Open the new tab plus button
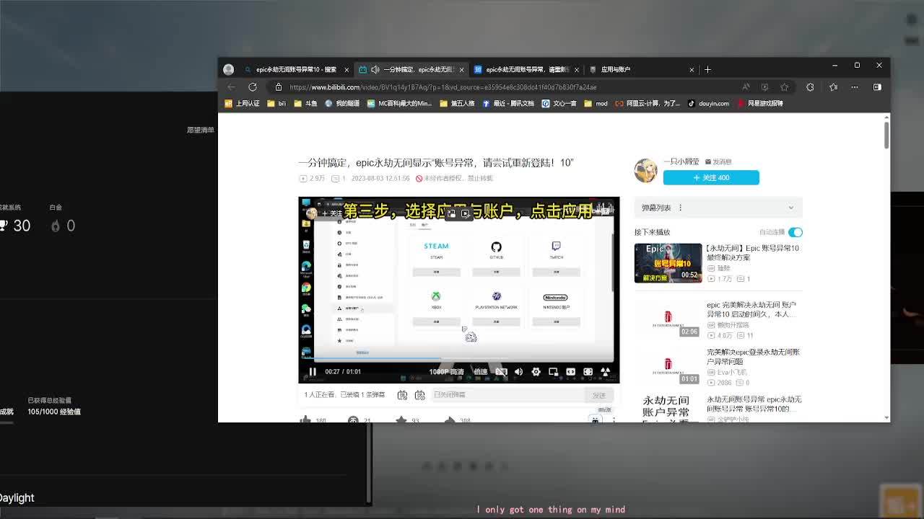 707,69
